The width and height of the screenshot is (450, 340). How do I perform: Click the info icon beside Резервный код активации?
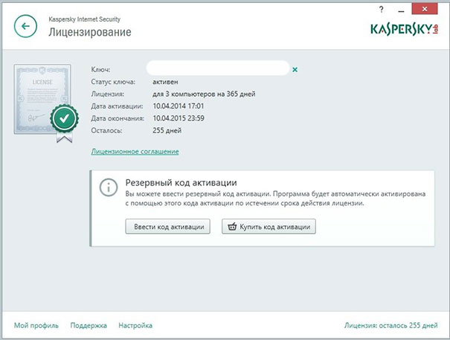point(109,186)
